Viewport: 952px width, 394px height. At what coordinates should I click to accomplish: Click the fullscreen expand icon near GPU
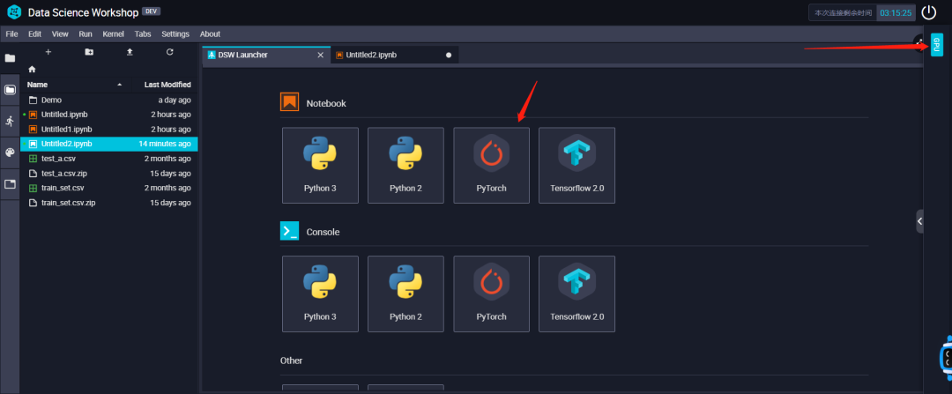(919, 41)
